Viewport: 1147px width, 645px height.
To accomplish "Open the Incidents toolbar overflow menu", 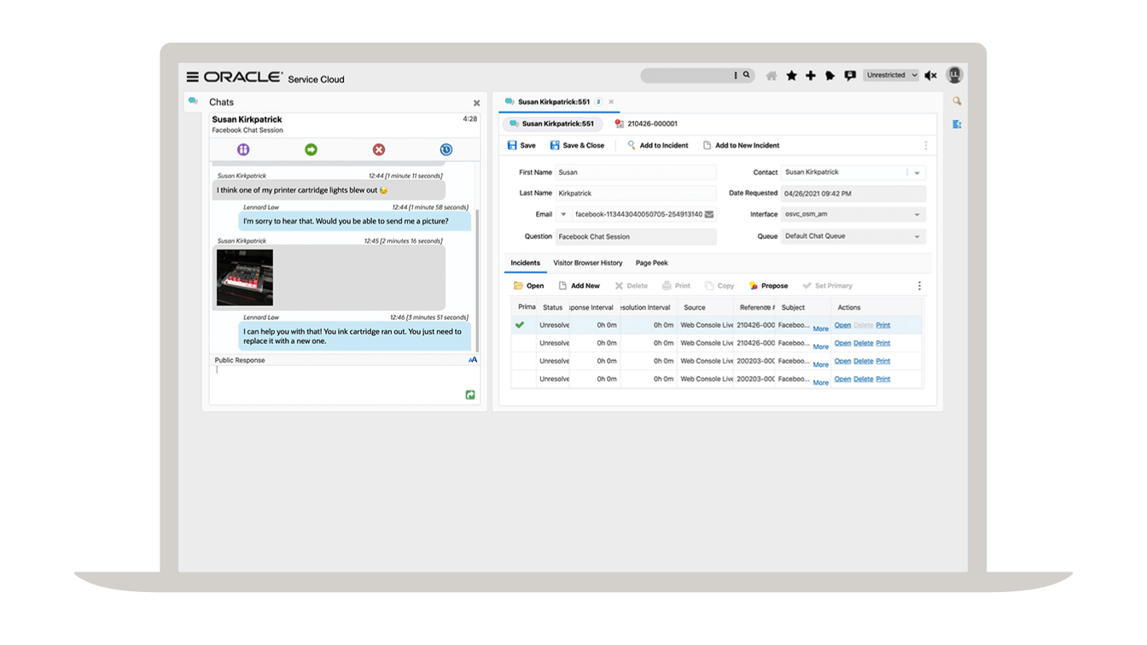I will [919, 286].
